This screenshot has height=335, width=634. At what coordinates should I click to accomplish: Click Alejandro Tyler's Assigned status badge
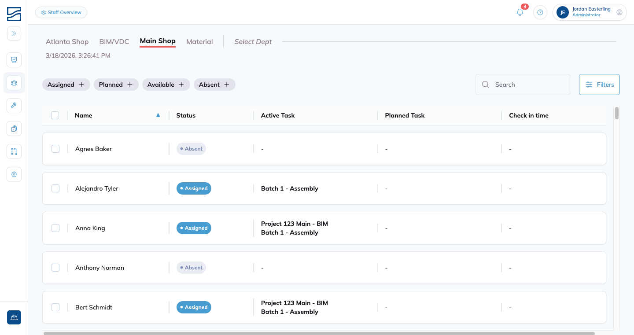(194, 188)
